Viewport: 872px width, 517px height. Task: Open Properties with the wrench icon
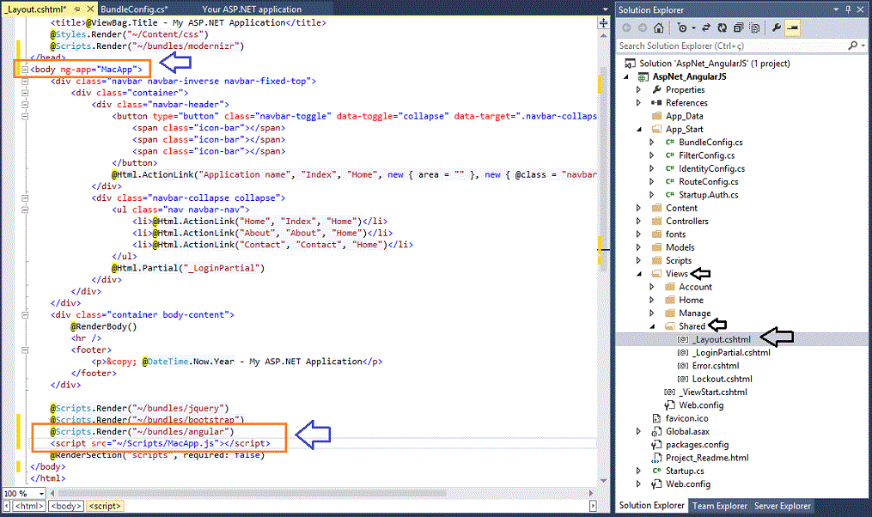(777, 27)
